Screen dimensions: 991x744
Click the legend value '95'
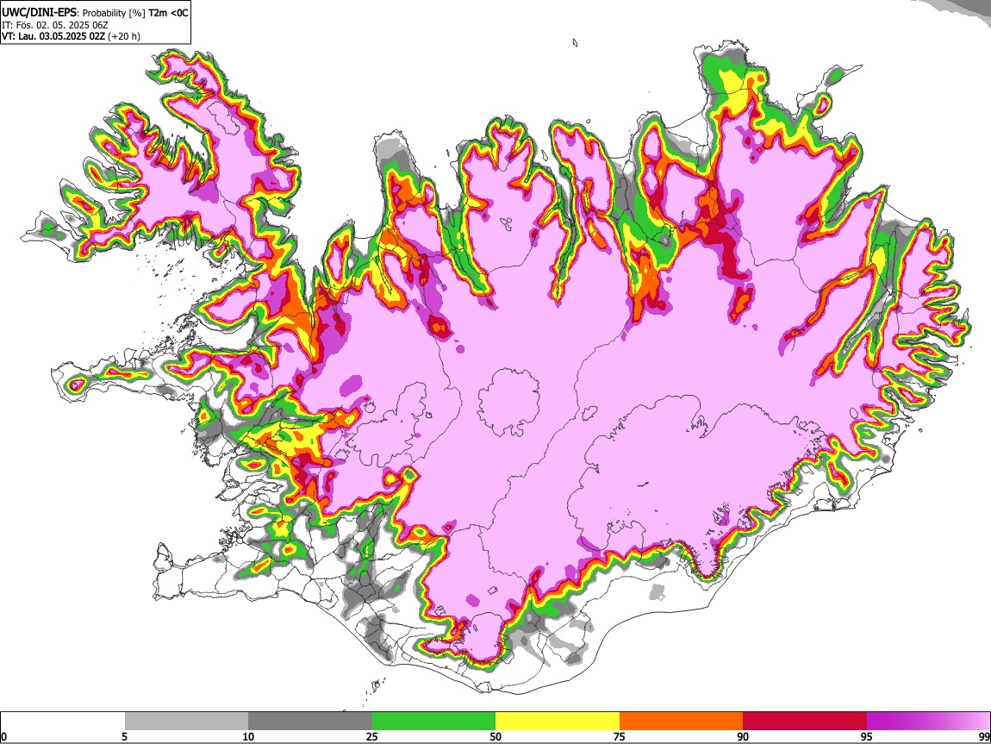867,737
